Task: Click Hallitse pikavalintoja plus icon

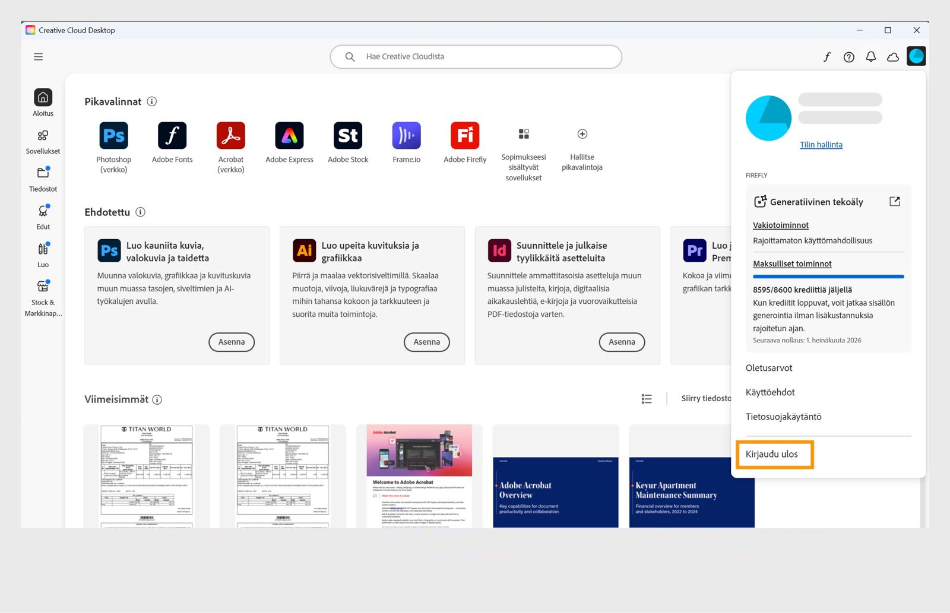Action: (582, 134)
